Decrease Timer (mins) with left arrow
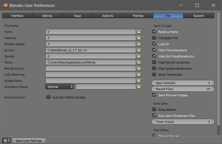 [154, 122]
